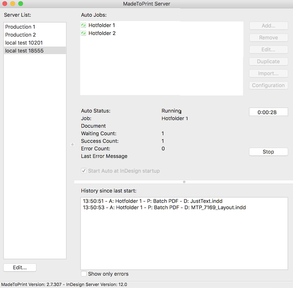Click the Edit... button below Server List
Image resolution: width=293 pixels, height=288 pixels.
20,267
